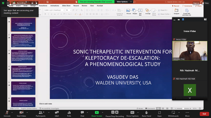The image size is (211, 118).
Task: Expand video options arrow beside Start Video
Action: [x=28, y=111]
